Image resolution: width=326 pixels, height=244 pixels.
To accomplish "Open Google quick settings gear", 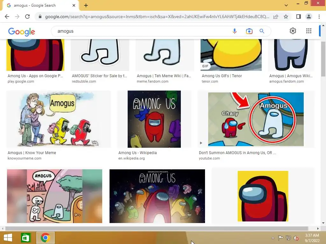I will coord(293,31).
